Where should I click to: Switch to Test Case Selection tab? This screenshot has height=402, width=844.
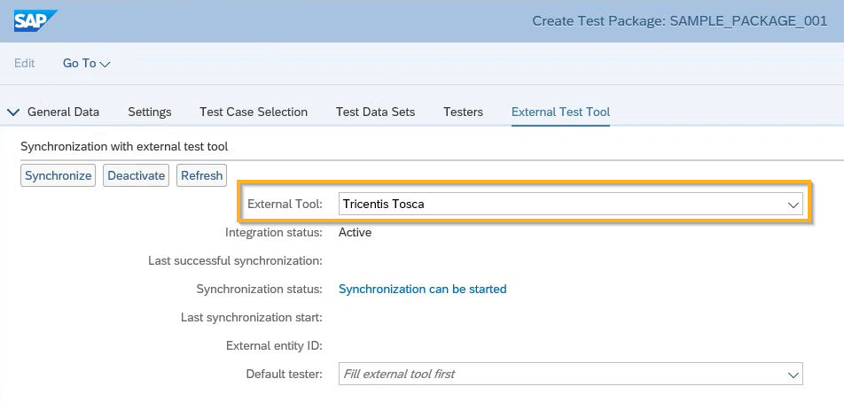coord(254,112)
